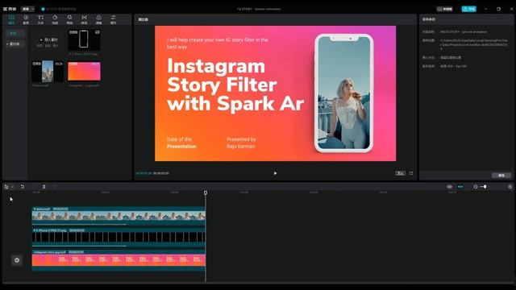This screenshot has width=516, height=290.
Task: Open the pointer tool mode dropdown arrow
Action: [x=13, y=187]
